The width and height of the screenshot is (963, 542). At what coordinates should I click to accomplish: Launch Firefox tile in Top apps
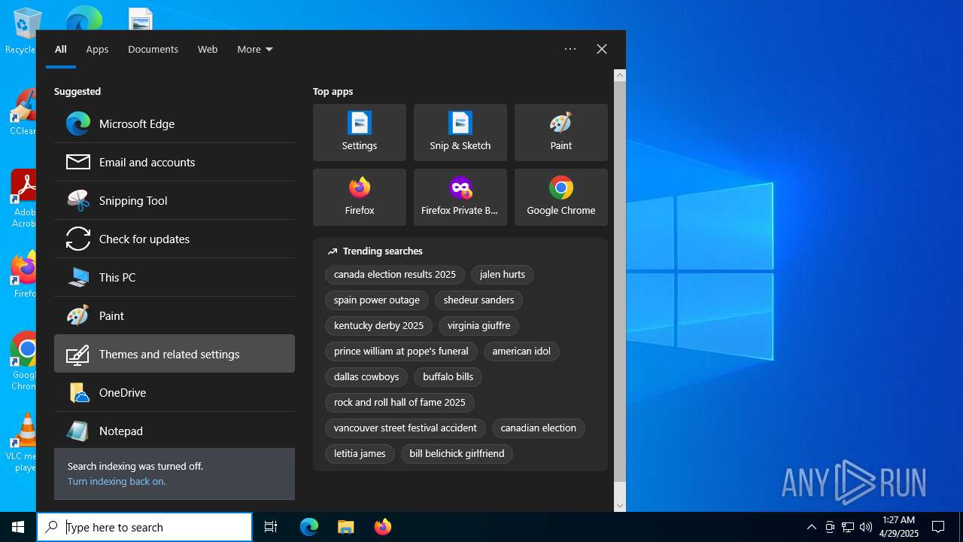click(360, 197)
